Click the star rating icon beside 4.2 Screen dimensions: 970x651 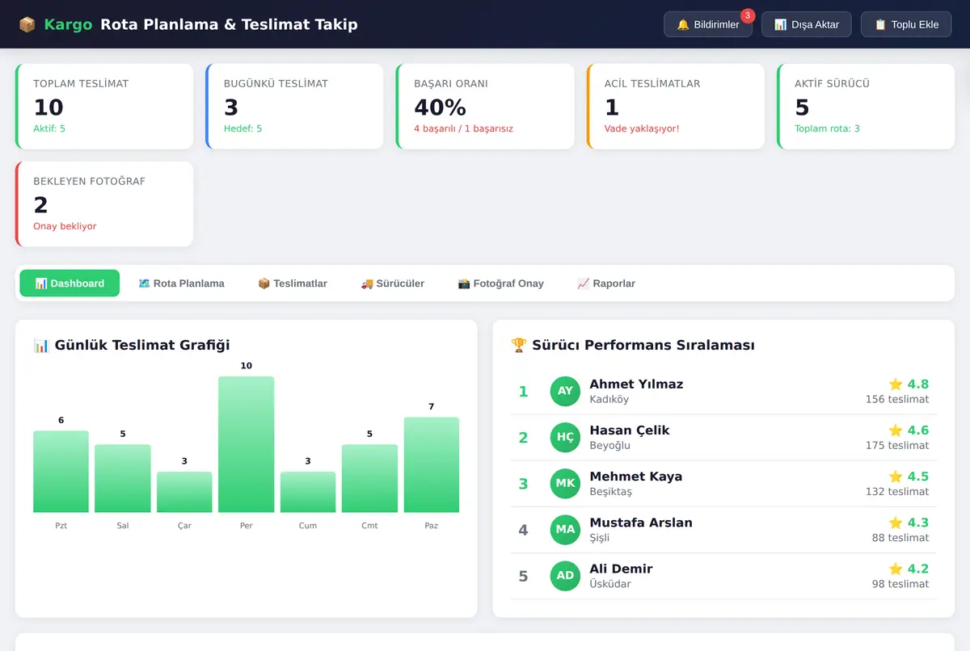896,568
